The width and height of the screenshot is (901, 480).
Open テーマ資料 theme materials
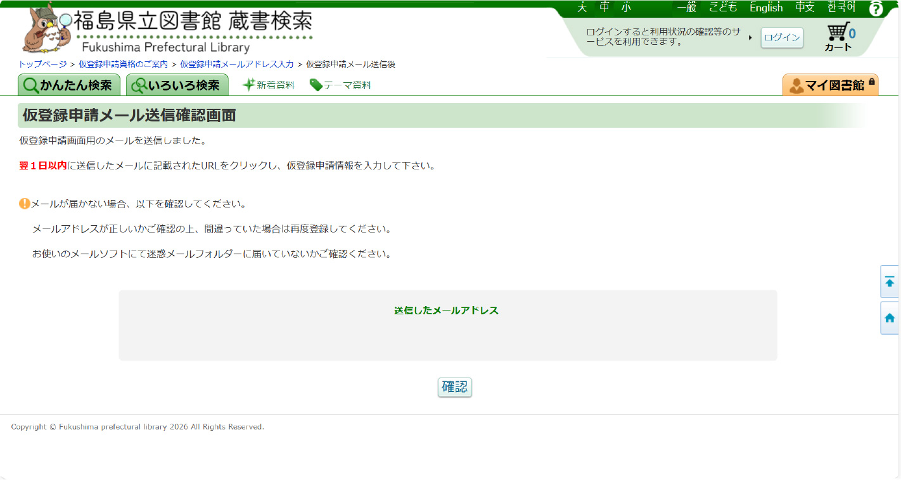point(340,85)
